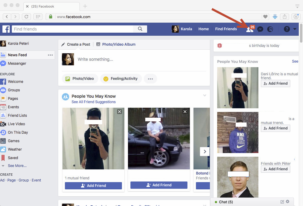The width and height of the screenshot is (303, 206).
Task: Click the blue download arrow icon
Action: pyautogui.click(x=275, y=17)
